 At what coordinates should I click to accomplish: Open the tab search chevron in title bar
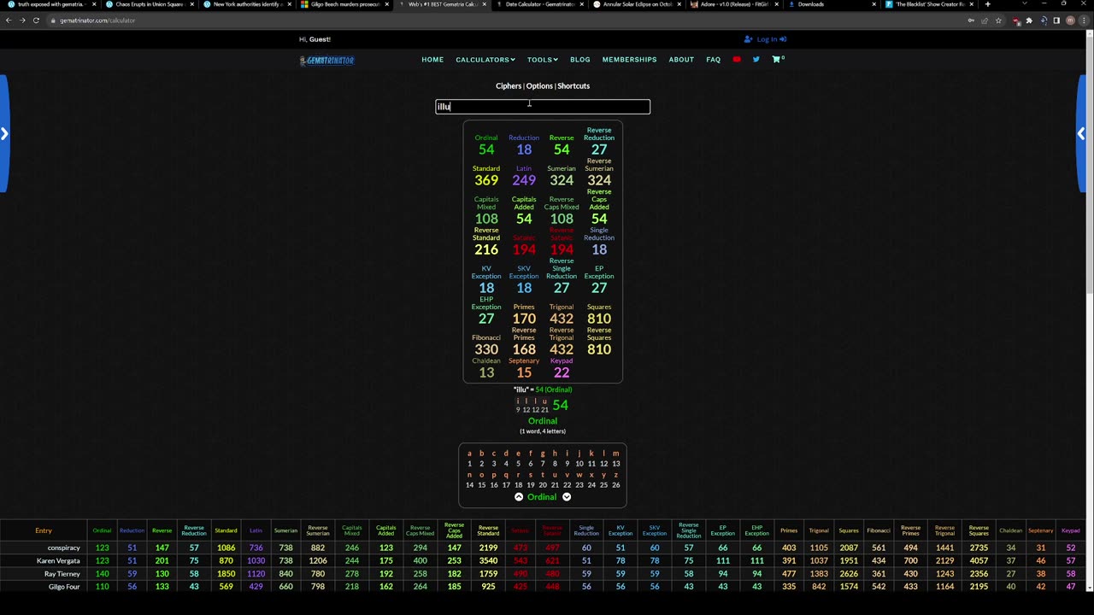(1024, 4)
